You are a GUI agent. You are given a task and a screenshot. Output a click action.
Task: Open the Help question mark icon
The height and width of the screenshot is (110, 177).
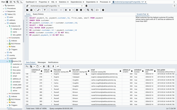click(103, 10)
